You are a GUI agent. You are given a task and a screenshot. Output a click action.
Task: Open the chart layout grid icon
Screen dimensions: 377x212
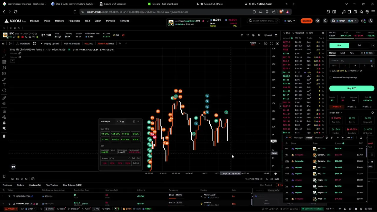tap(34, 44)
